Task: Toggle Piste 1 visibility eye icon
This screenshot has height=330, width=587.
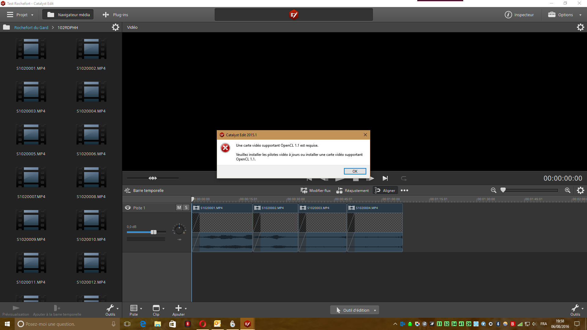Action: pos(128,208)
